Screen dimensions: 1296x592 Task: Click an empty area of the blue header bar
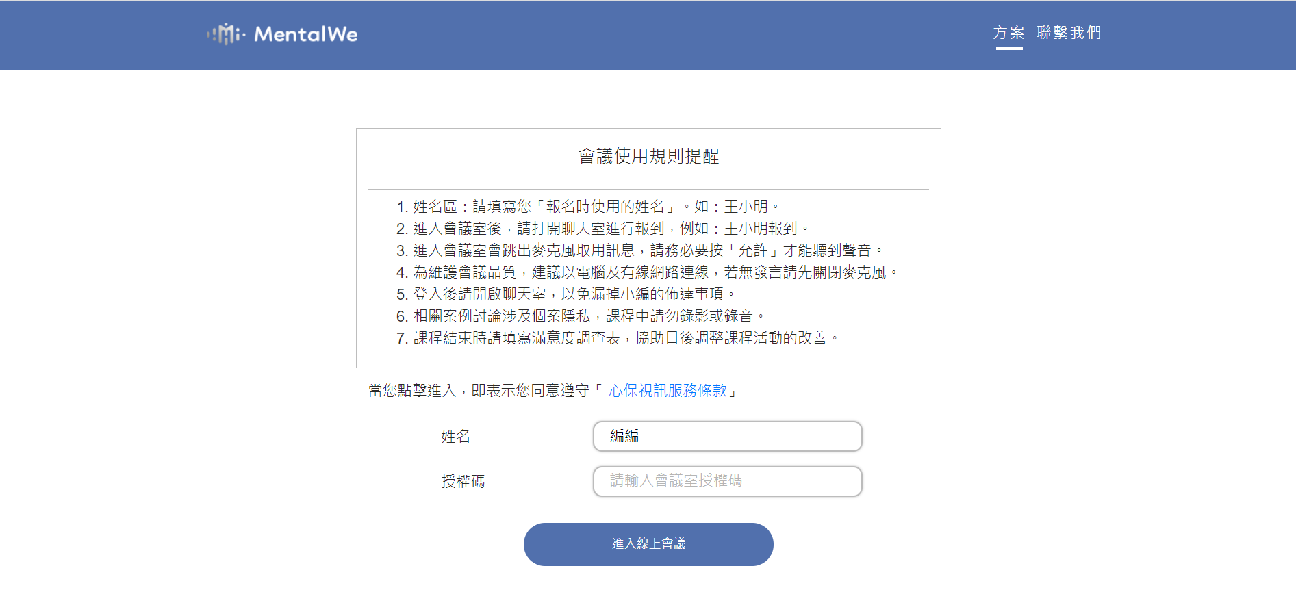pos(650,34)
